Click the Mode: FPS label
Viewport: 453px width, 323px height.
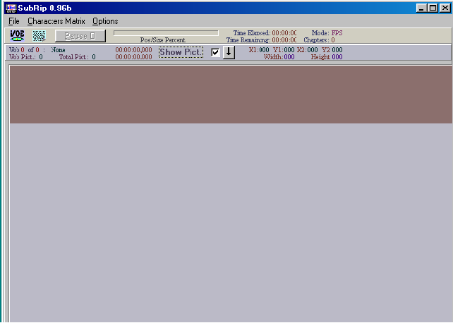coord(327,33)
